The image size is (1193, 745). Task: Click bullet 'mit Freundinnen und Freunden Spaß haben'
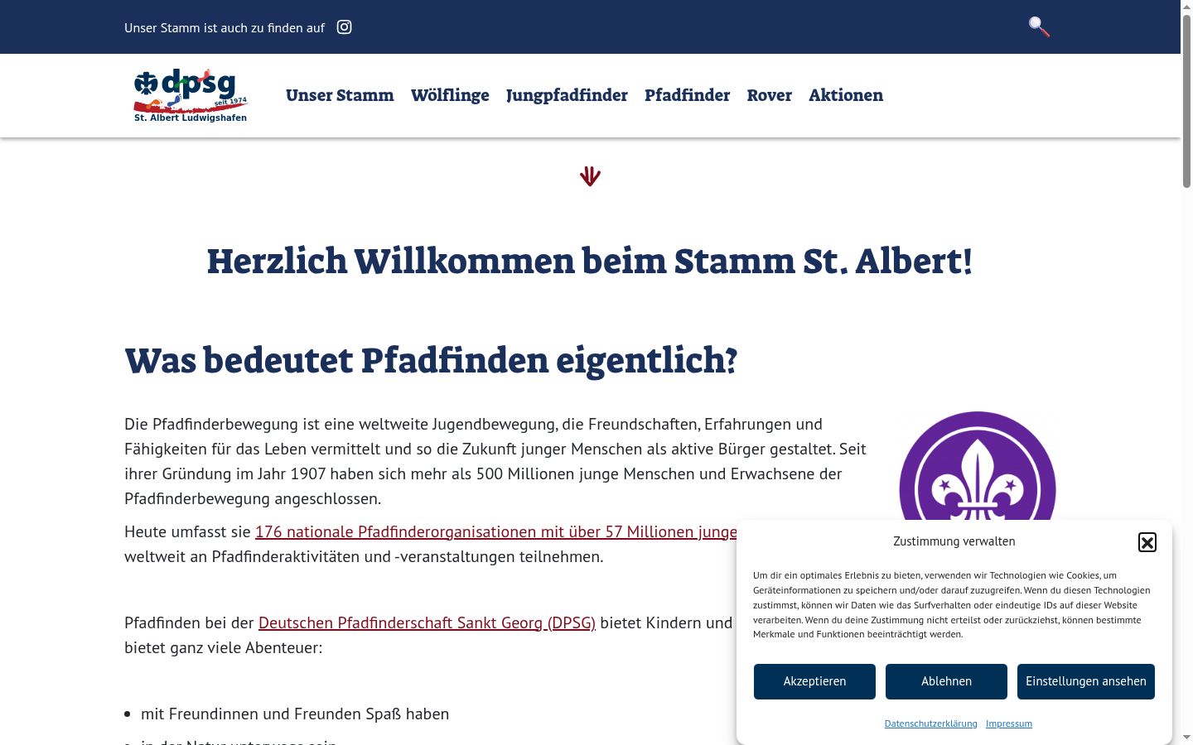(x=295, y=714)
